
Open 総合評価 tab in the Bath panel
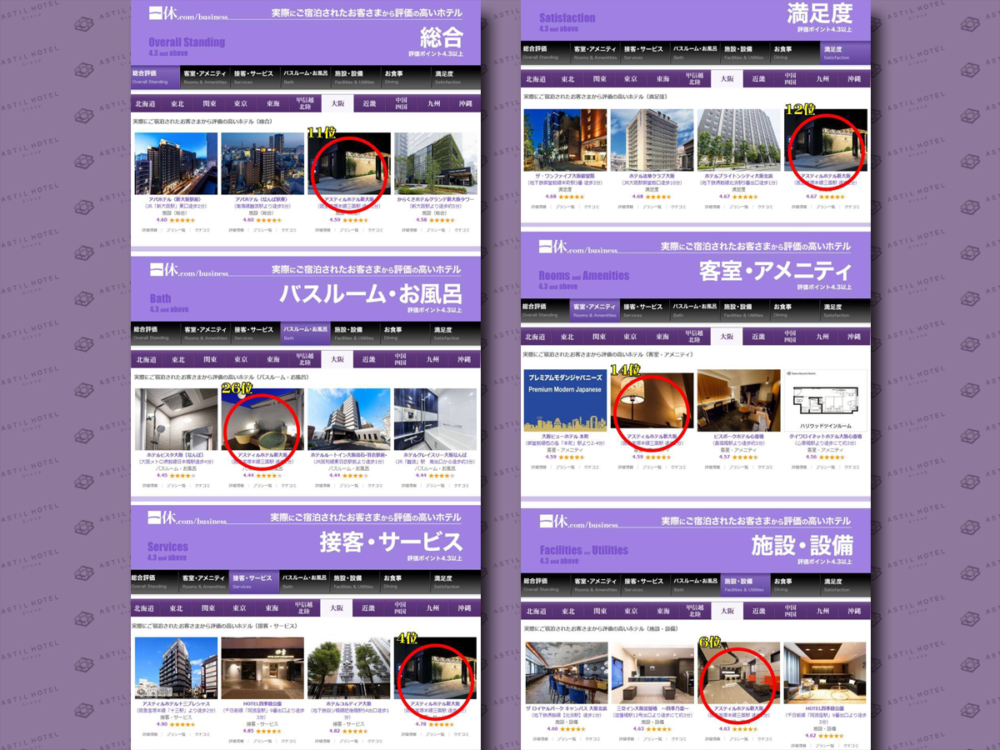tap(155, 333)
